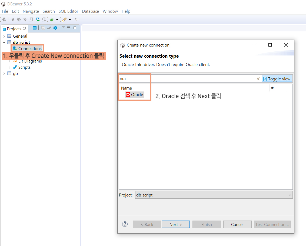Open the SQL Editor menu
The image size is (306, 246).
point(68,11)
